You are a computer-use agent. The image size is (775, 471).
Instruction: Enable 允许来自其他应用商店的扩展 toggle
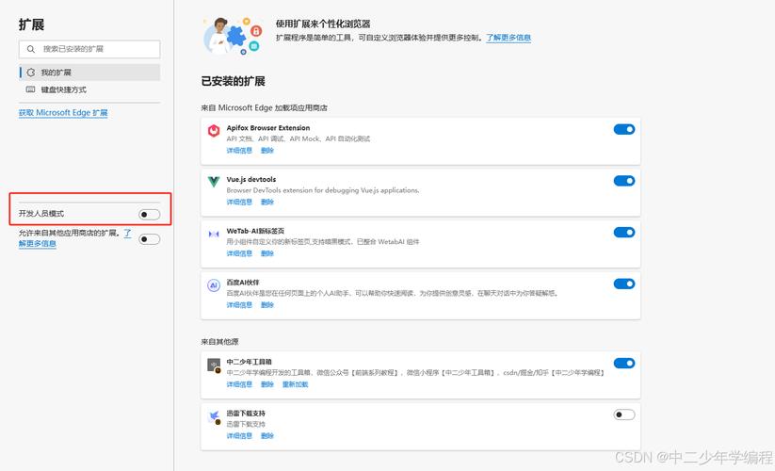(150, 239)
